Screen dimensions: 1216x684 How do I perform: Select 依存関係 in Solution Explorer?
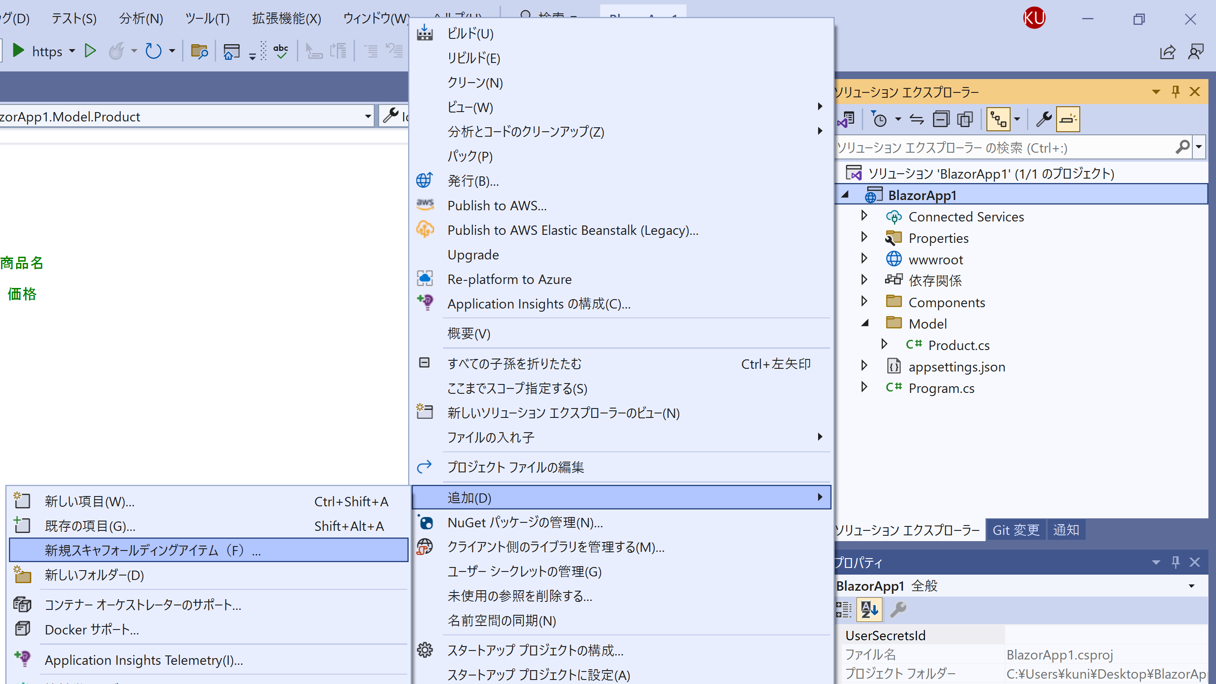(935, 280)
